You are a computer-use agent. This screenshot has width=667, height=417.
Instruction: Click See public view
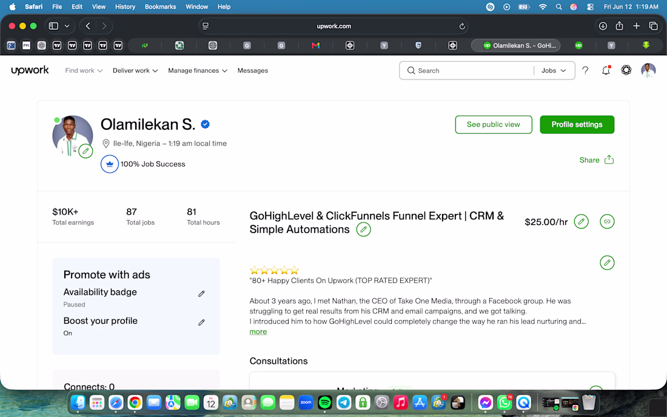[494, 124]
